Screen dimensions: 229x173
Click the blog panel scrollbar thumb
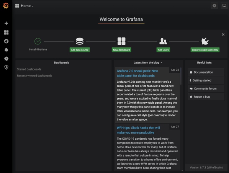click(x=181, y=76)
